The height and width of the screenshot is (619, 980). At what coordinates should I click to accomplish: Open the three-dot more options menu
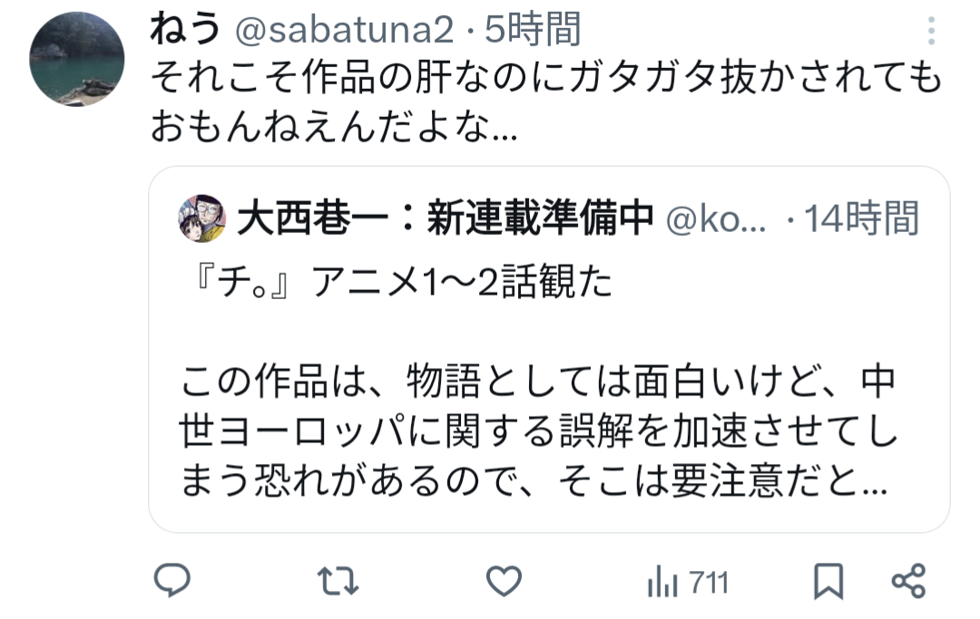click(x=931, y=31)
